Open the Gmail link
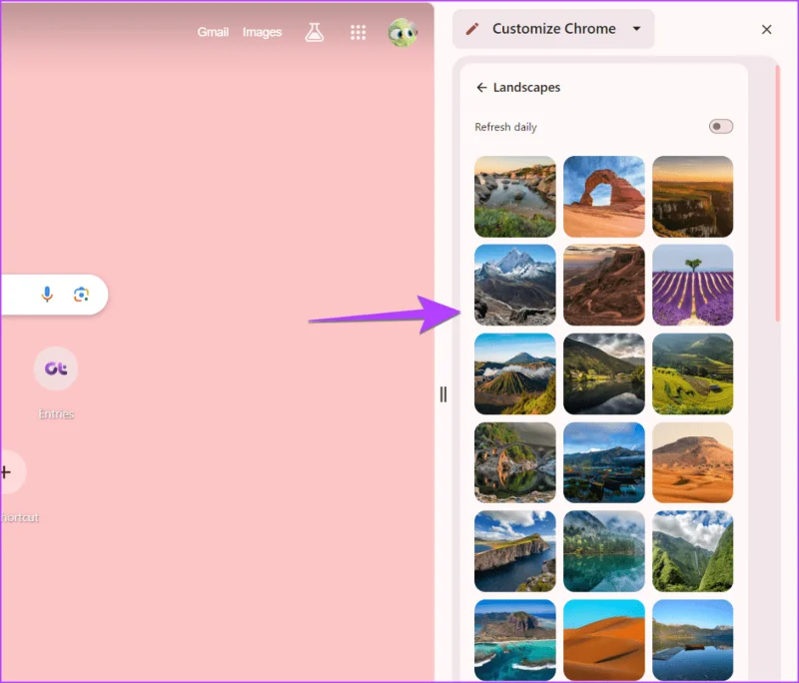799x683 pixels. coord(213,32)
